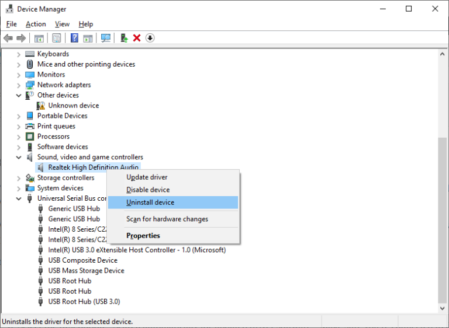
Task: Expand the Portable Devices node
Action: pos(19,116)
